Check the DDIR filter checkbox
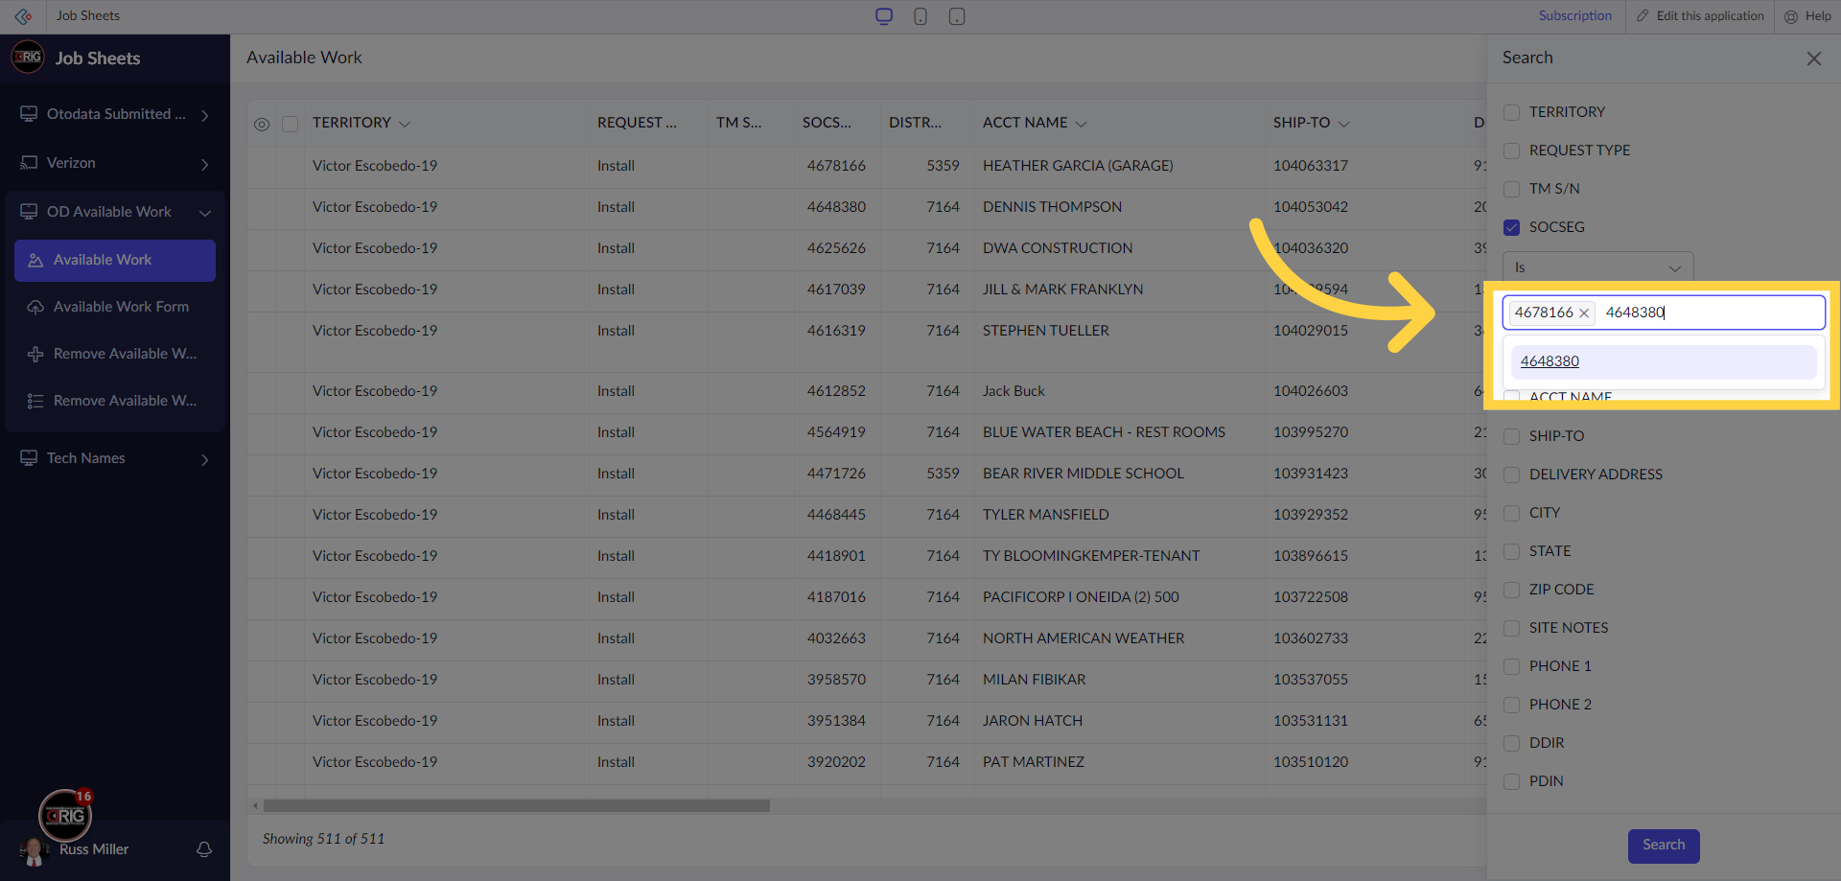The width and height of the screenshot is (1841, 881). pos(1512,744)
